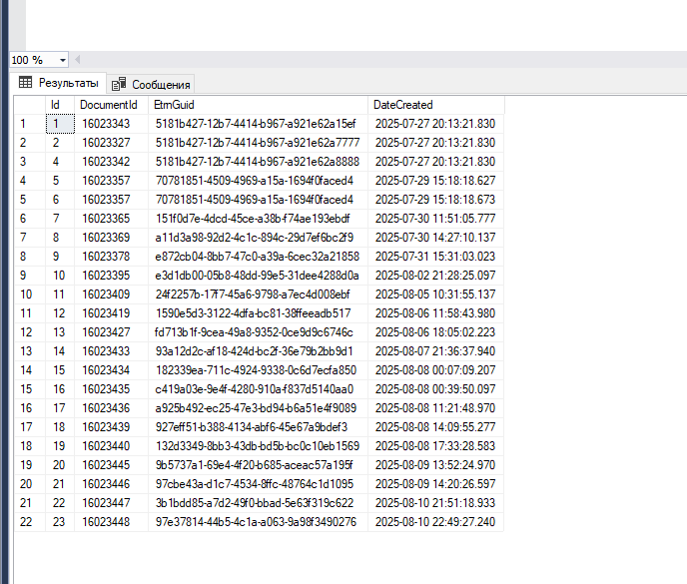687x584 pixels.
Task: Select the EtmGuid column header
Action: (x=258, y=105)
